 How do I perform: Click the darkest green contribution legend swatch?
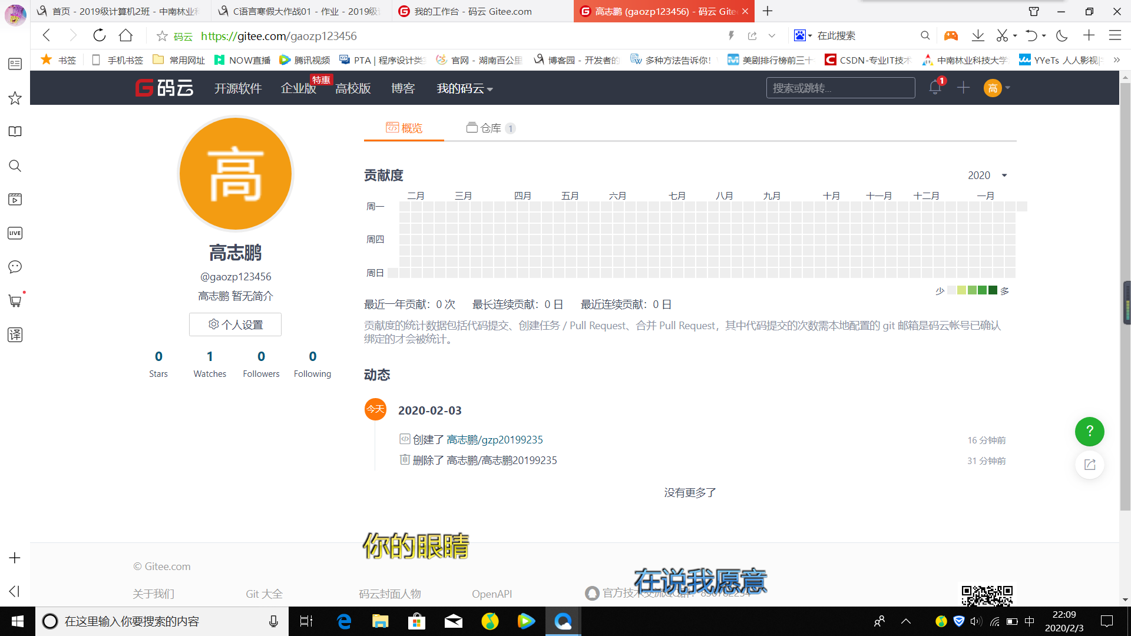click(x=993, y=290)
